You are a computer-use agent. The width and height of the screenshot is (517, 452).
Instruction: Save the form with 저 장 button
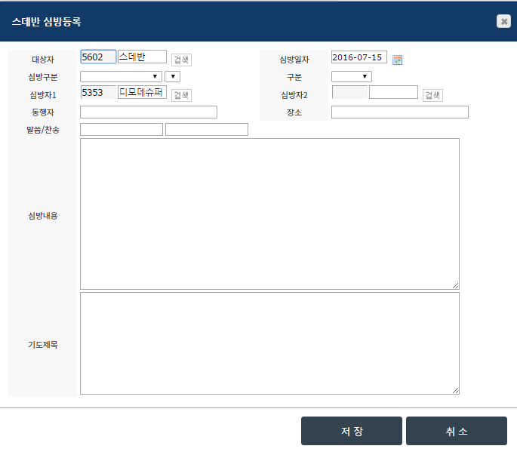click(352, 431)
